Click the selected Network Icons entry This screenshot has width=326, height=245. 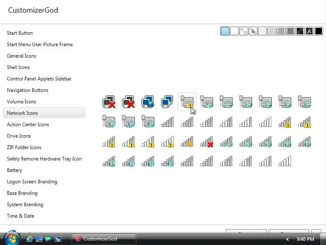point(44,113)
